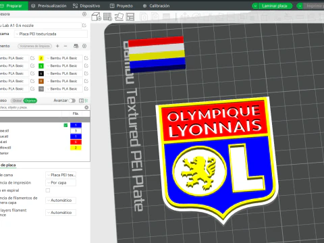Click gray filament color swatch 10

(x=41, y=88)
